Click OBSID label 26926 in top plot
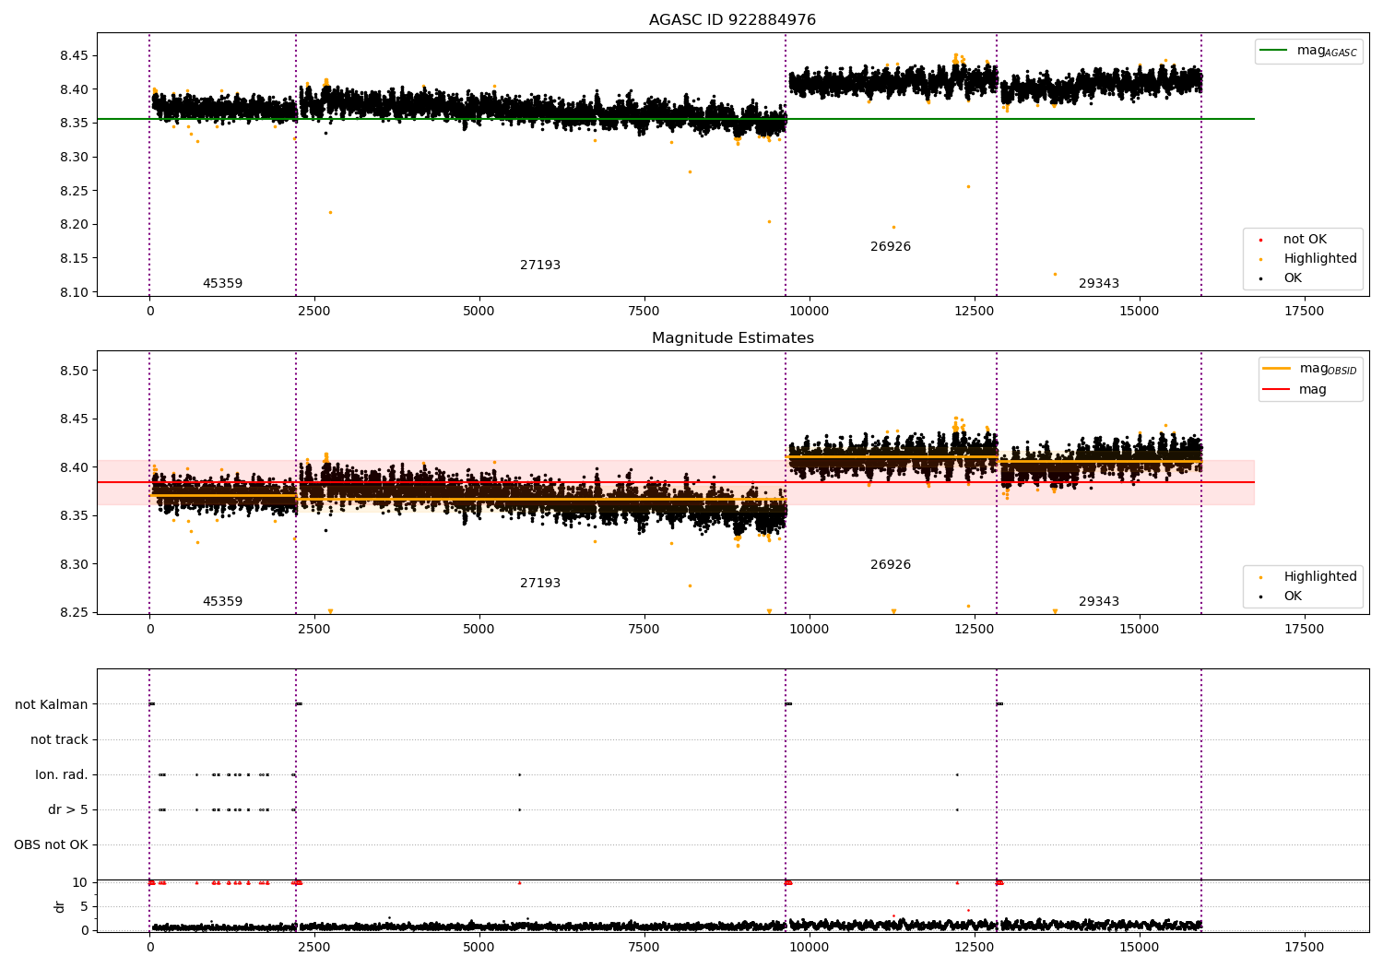Viewport: 1383px width, 968px height. click(x=891, y=247)
